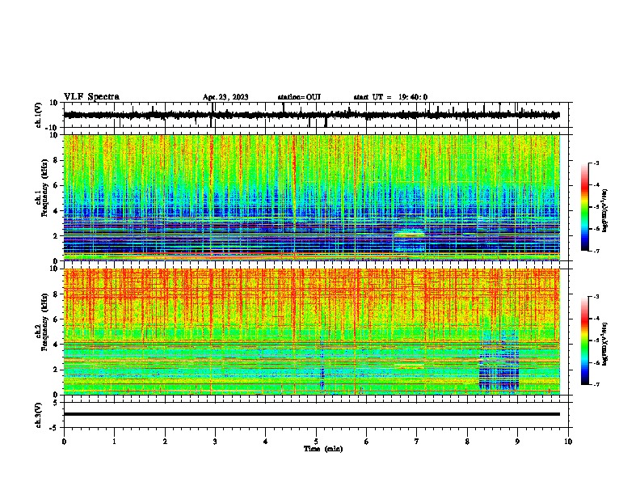Click time axis tick label "6"
640x495 pixels.
[x=367, y=442]
